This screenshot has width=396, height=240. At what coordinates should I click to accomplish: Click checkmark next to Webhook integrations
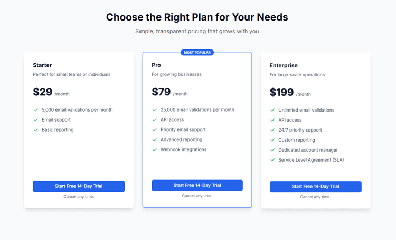pos(155,149)
